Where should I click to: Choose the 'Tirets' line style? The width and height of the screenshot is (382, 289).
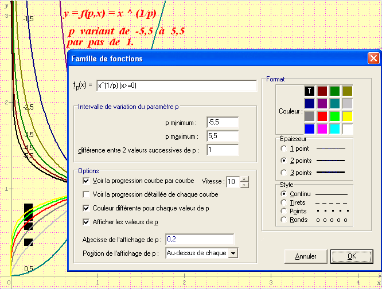click(284, 202)
